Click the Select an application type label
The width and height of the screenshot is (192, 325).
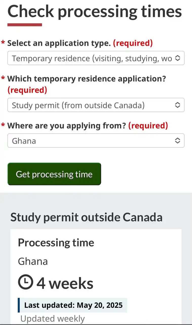click(59, 43)
